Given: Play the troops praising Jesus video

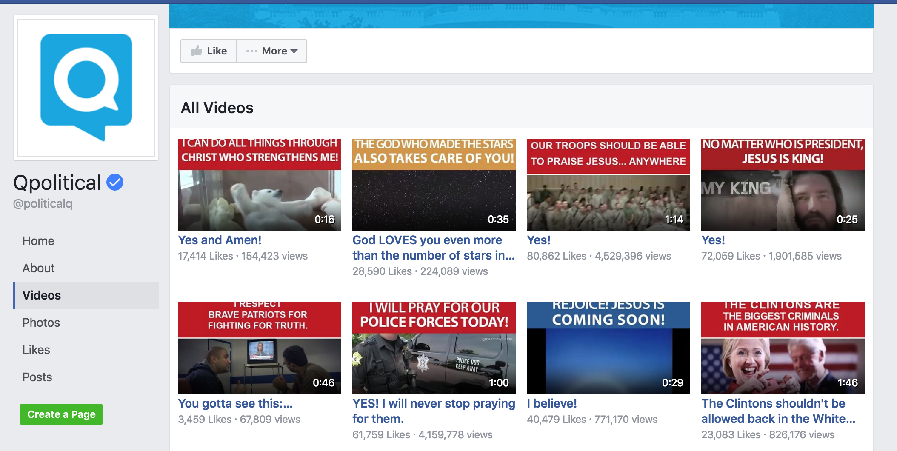Looking at the screenshot, I should [608, 185].
